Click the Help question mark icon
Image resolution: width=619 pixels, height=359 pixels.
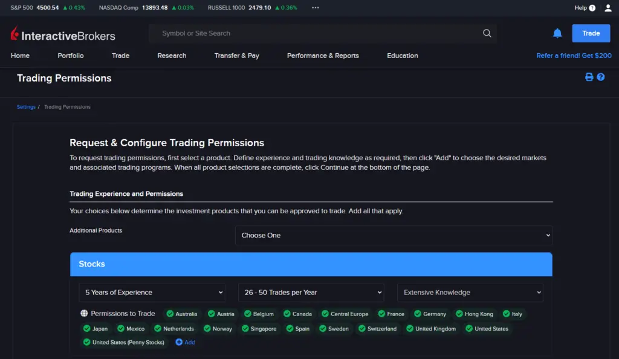pyautogui.click(x=592, y=8)
